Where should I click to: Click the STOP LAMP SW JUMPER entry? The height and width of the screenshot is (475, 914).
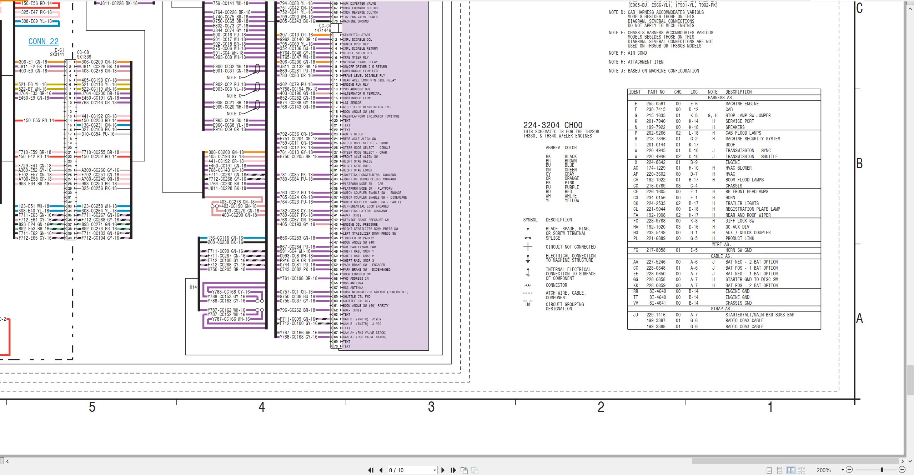point(748,115)
